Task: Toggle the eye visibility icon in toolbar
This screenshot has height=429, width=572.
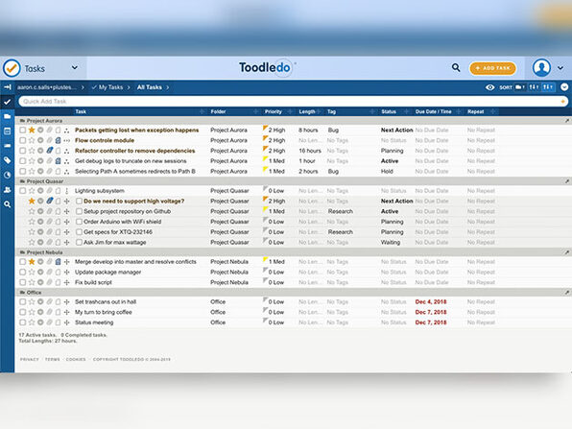Action: tap(489, 87)
